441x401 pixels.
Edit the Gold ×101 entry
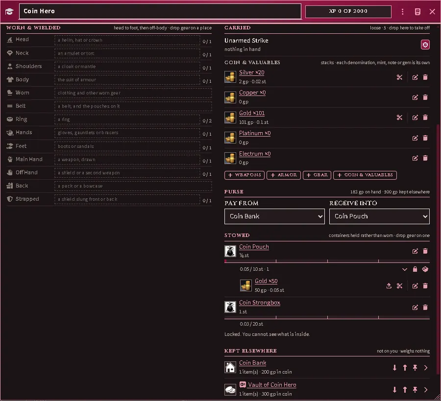click(415, 118)
